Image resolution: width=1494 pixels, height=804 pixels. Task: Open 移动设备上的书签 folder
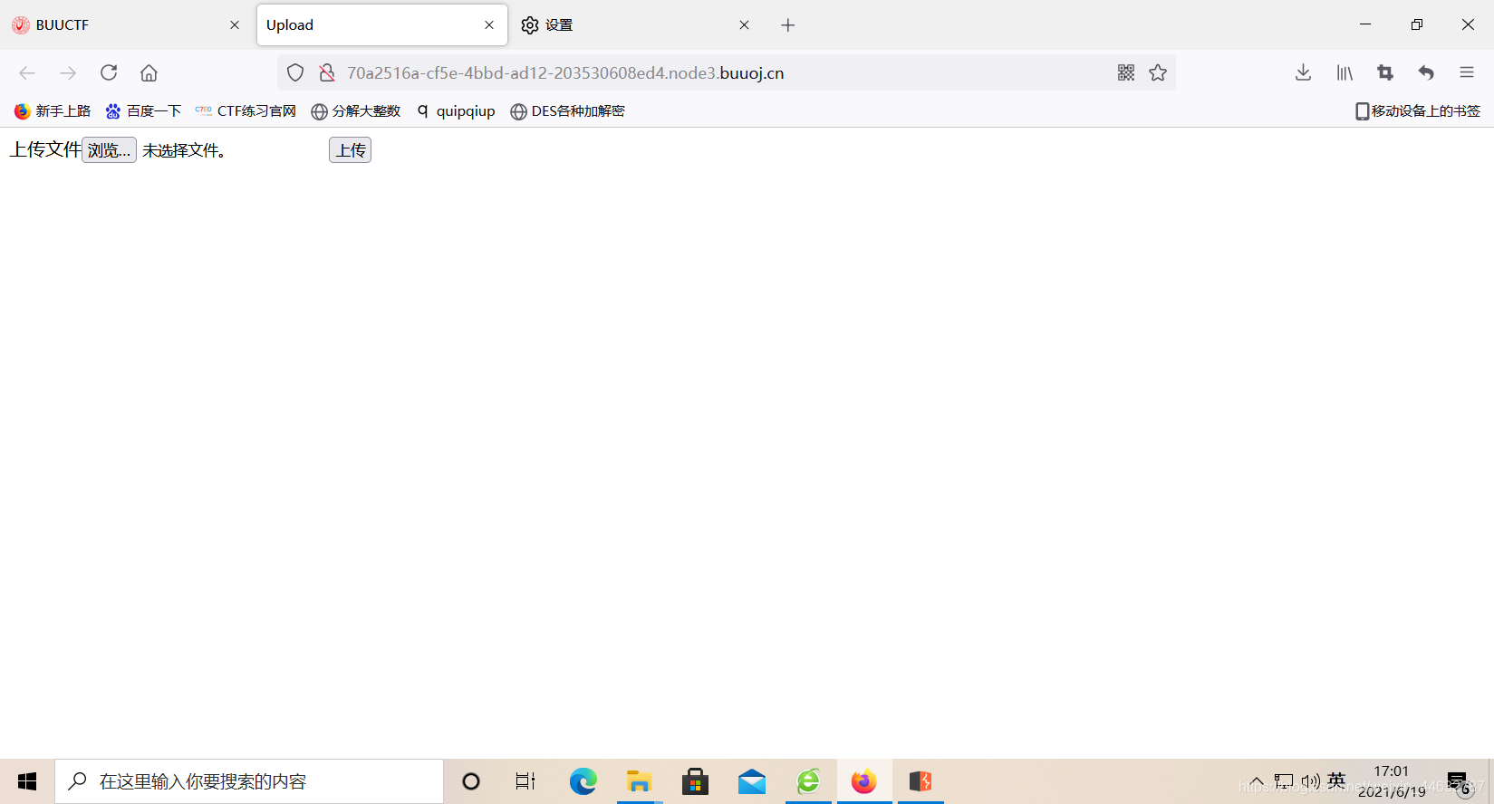point(1418,111)
